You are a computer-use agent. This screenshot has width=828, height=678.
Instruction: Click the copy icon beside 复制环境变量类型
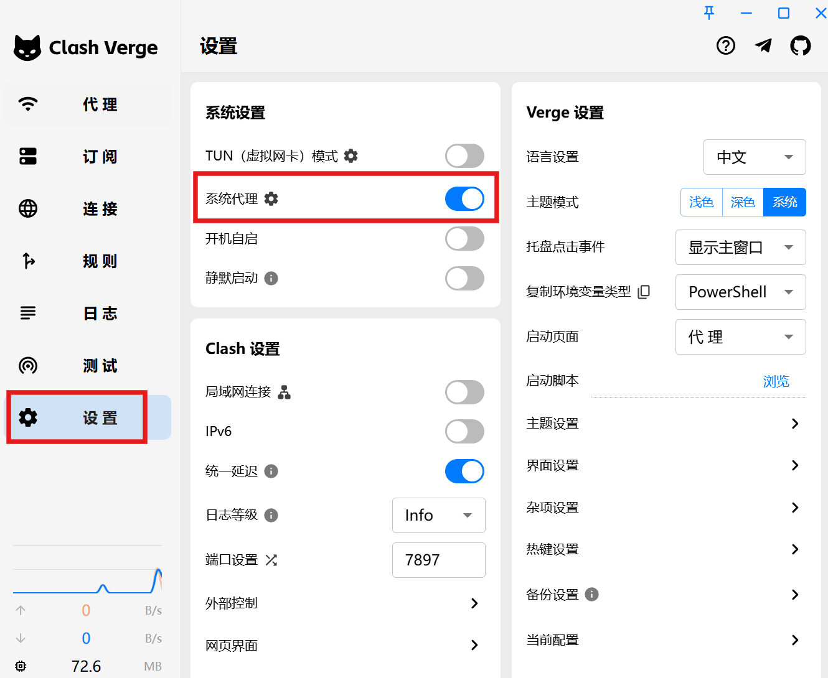click(644, 292)
